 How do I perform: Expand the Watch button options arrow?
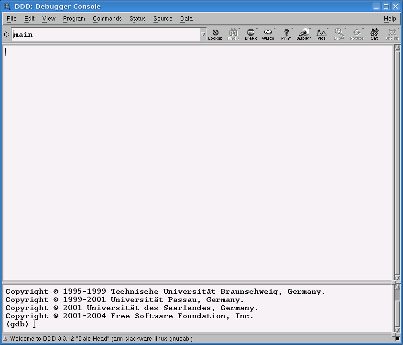(274, 29)
